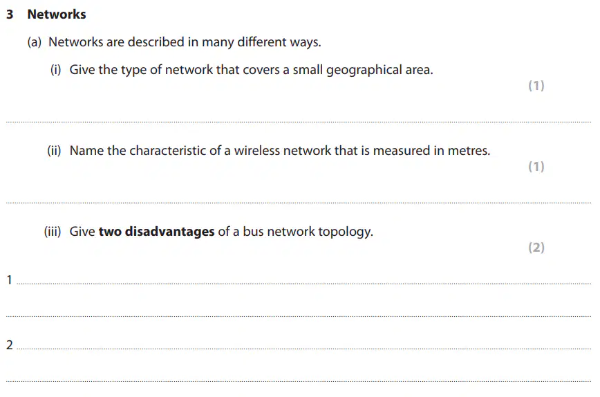The image size is (600, 397).
Task: Click the (1) mark indicator for question (i)
Action: tap(536, 85)
